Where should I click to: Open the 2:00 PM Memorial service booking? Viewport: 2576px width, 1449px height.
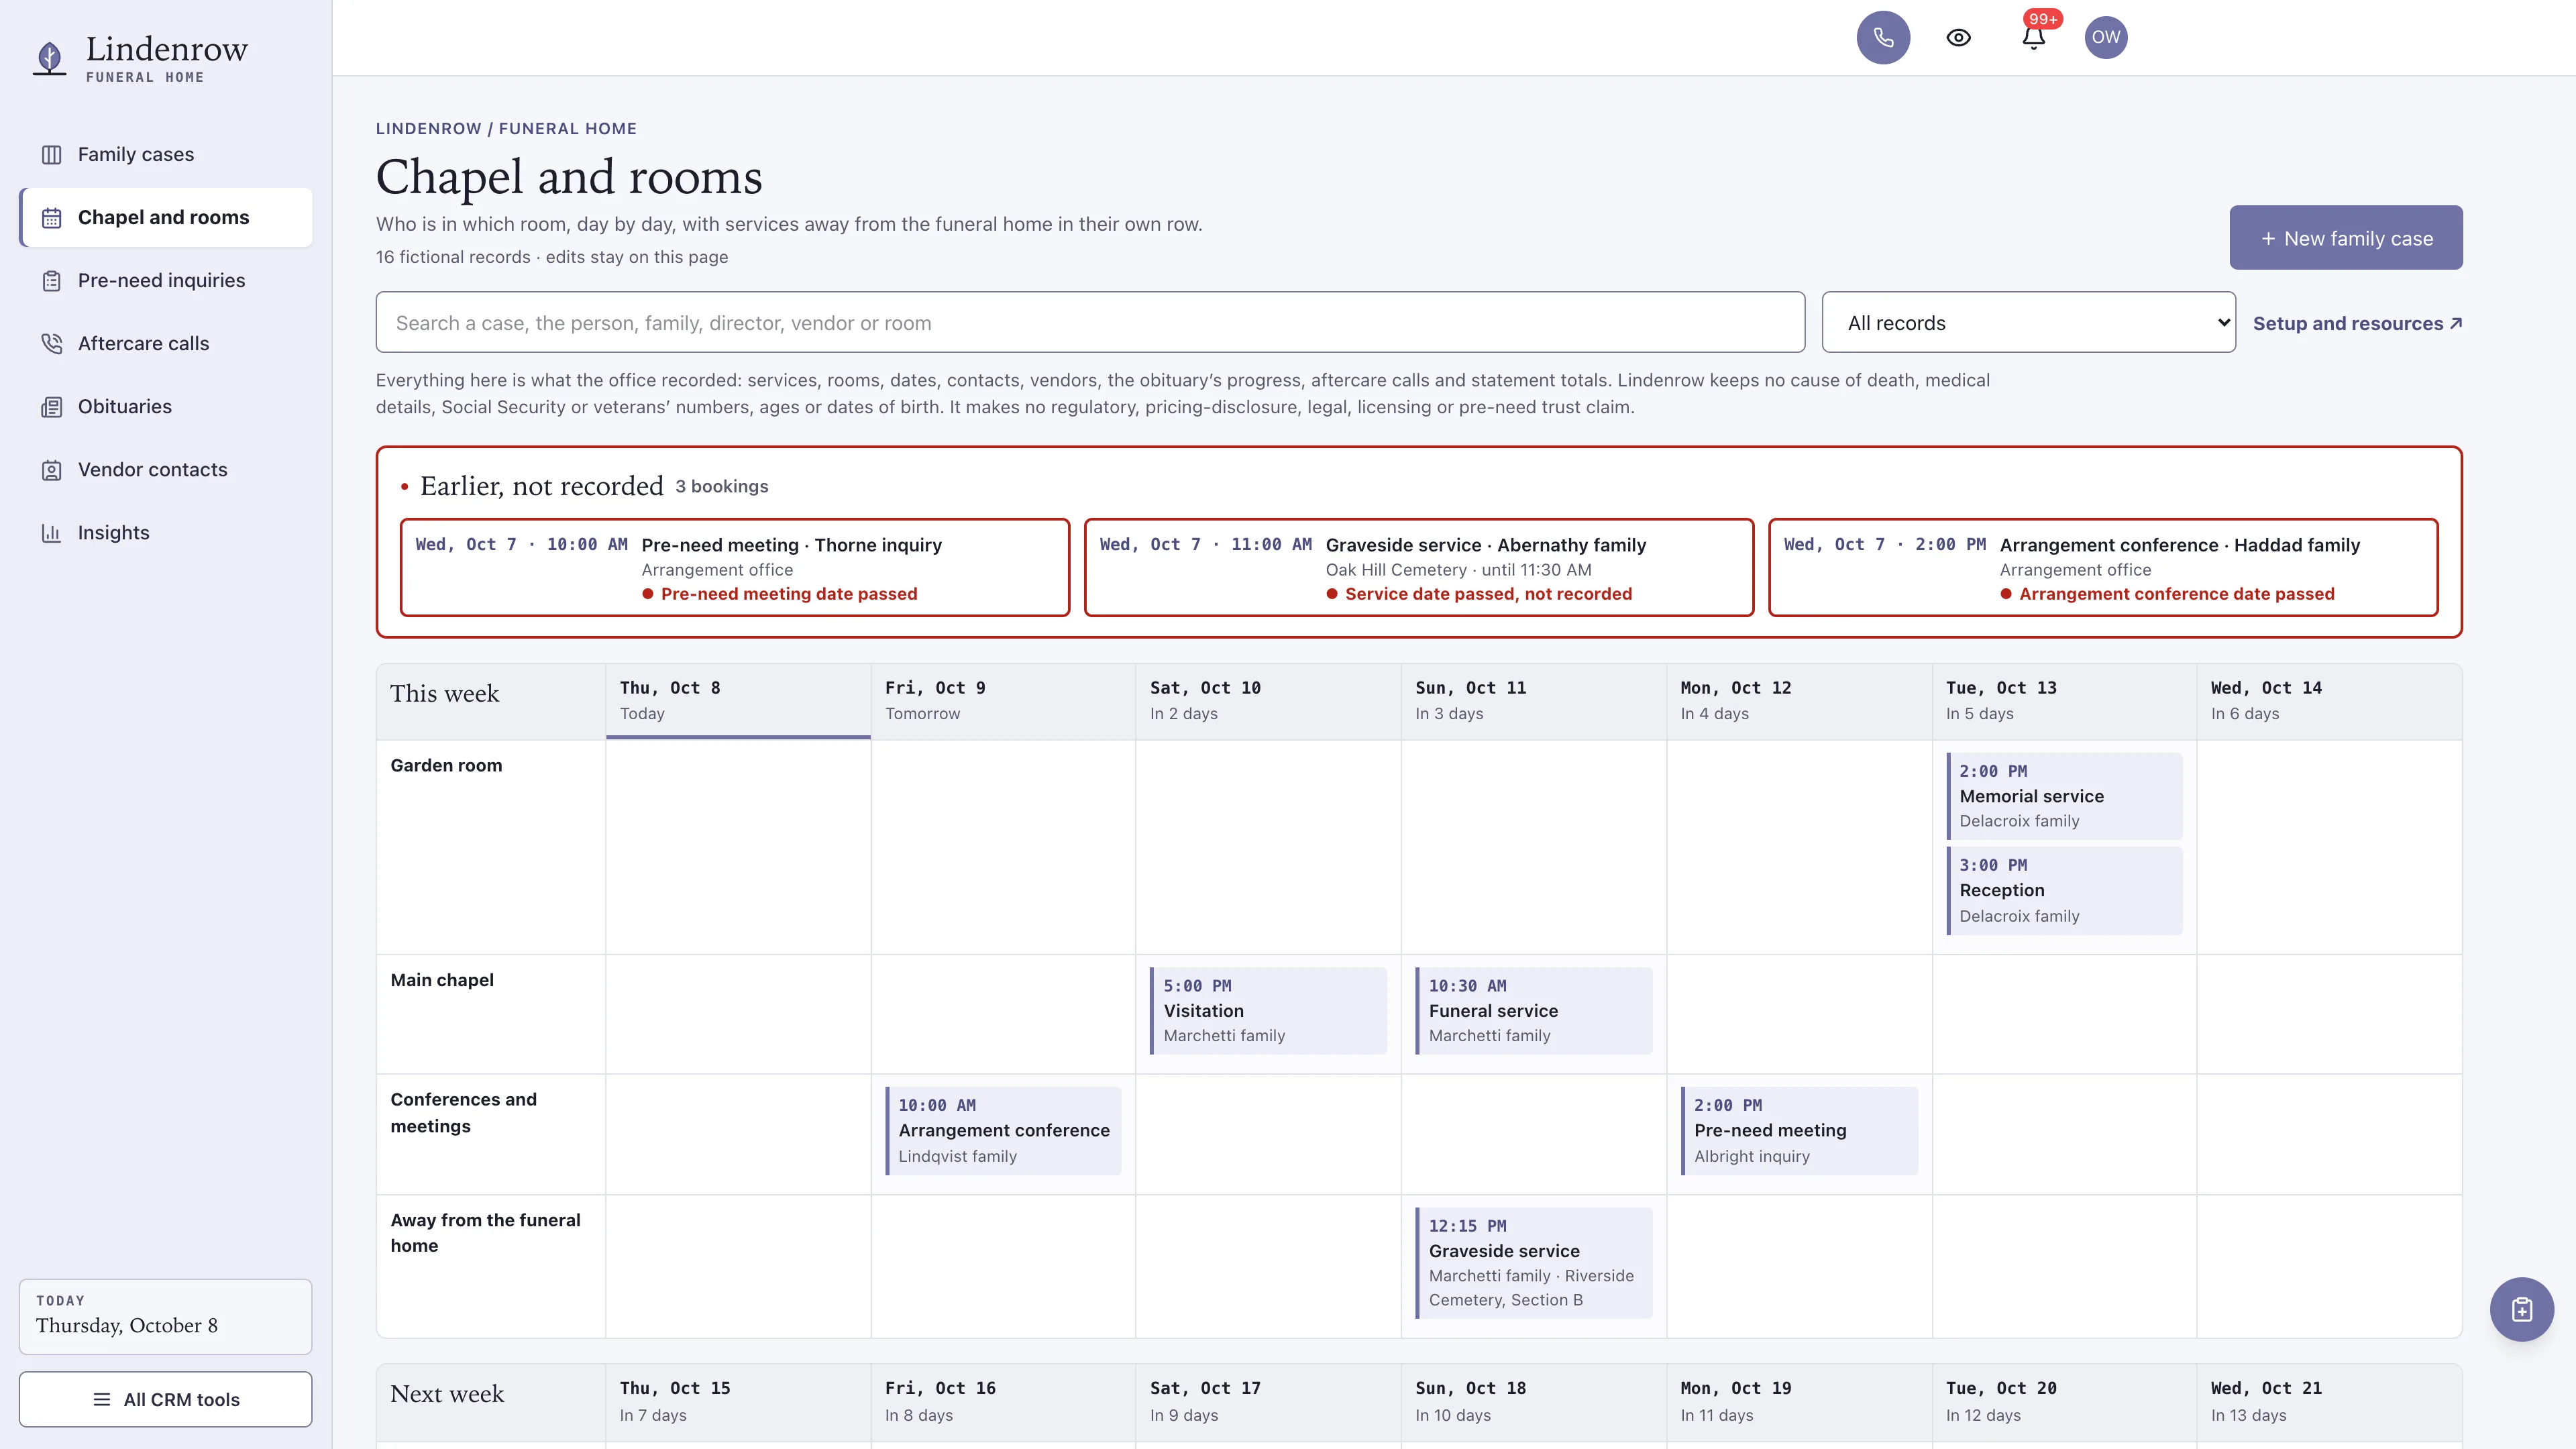point(2064,796)
